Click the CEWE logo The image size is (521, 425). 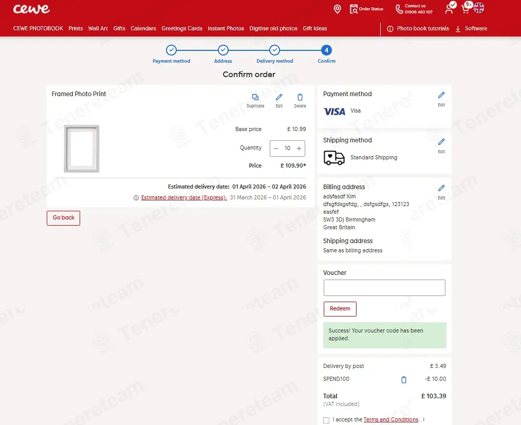31,9
